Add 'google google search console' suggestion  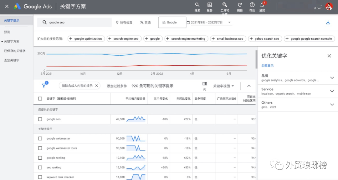309,39
